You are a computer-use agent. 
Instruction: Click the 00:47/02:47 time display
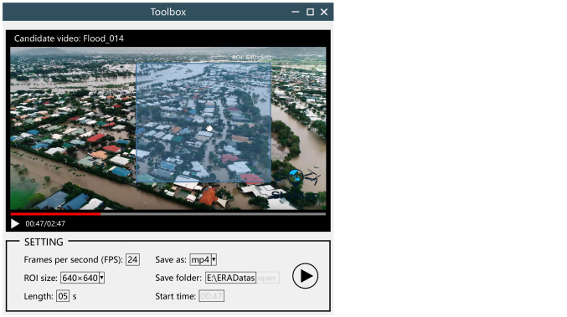coord(45,224)
